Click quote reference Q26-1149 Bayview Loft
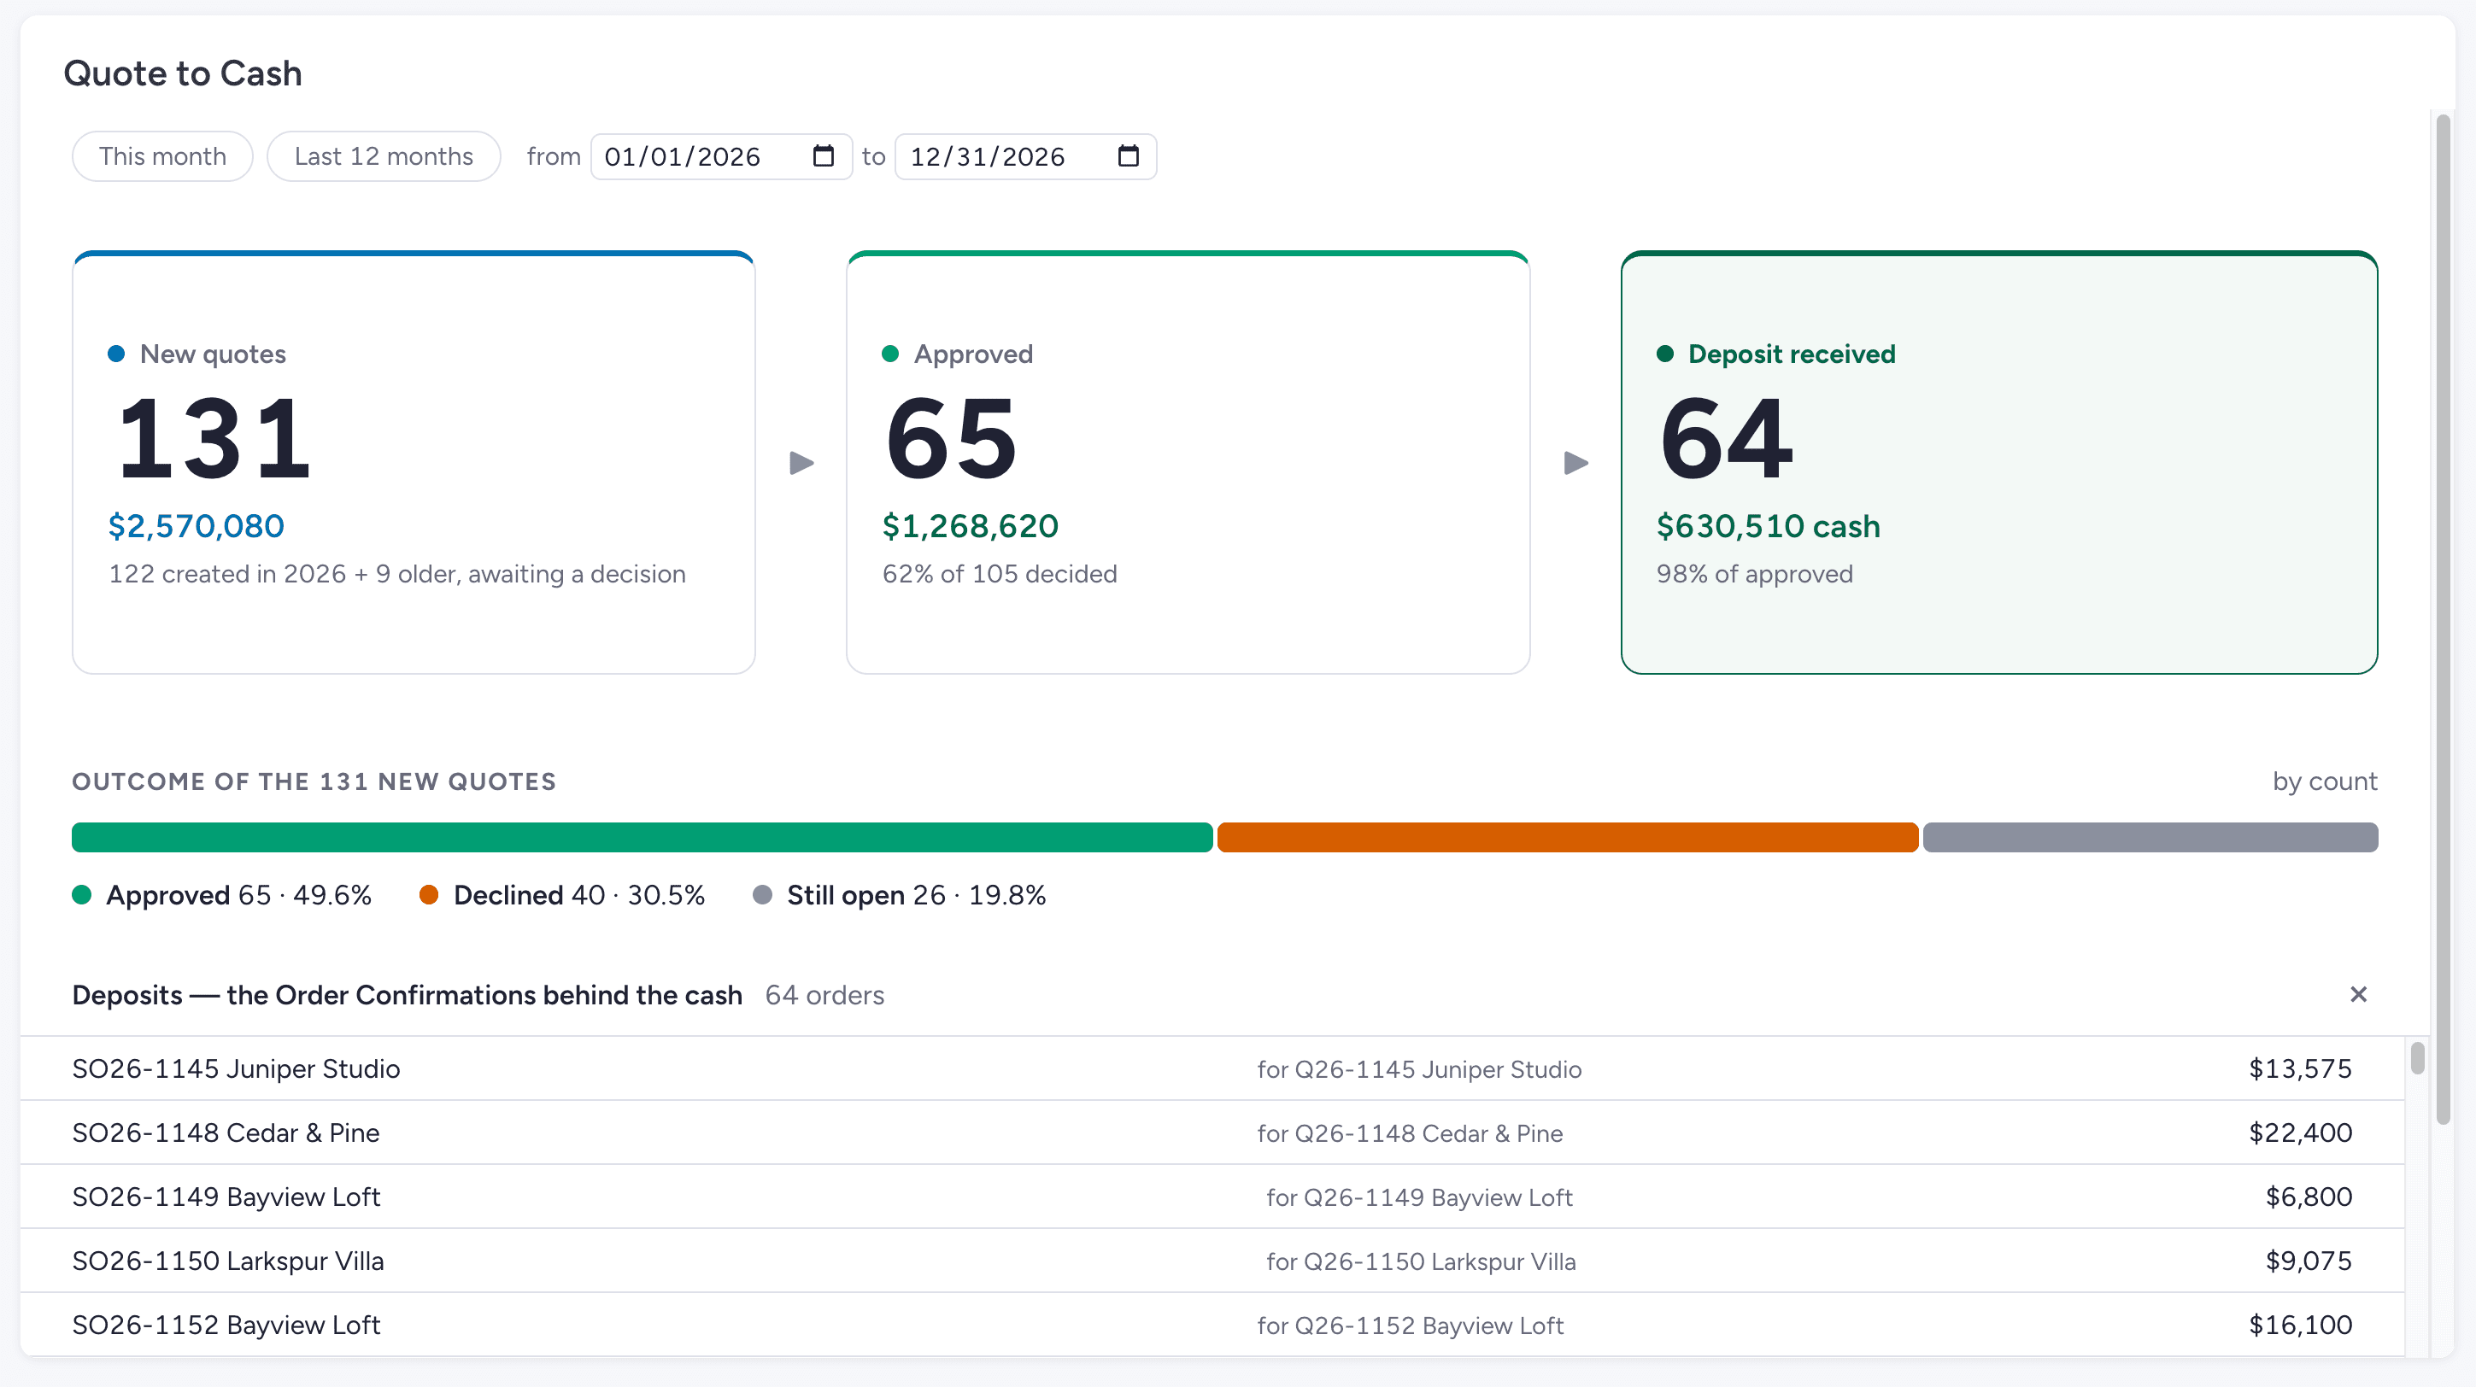The image size is (2476, 1387). tap(1418, 1197)
